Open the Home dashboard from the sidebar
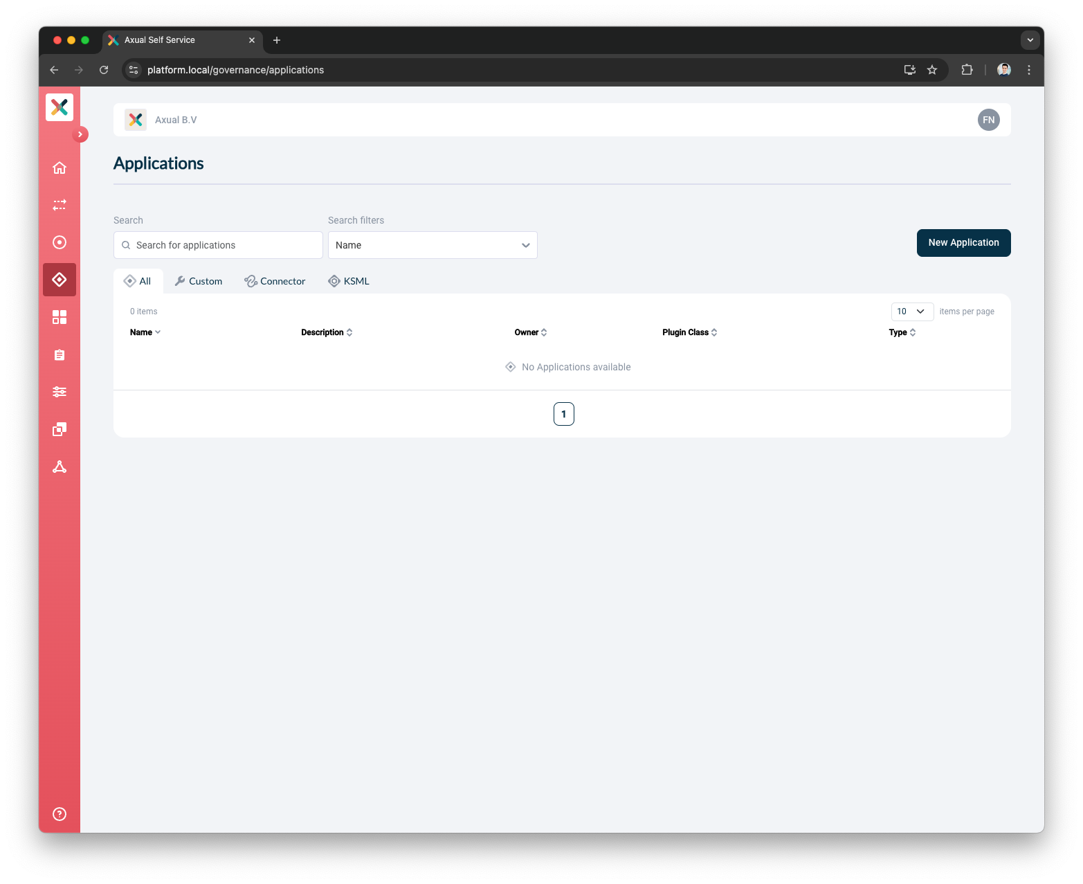Image resolution: width=1083 pixels, height=884 pixels. 60,168
